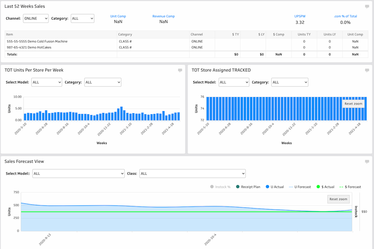This screenshot has width=374, height=249.
Task: Open the Channel dropdown showing ONLINE
Action: click(x=36, y=18)
